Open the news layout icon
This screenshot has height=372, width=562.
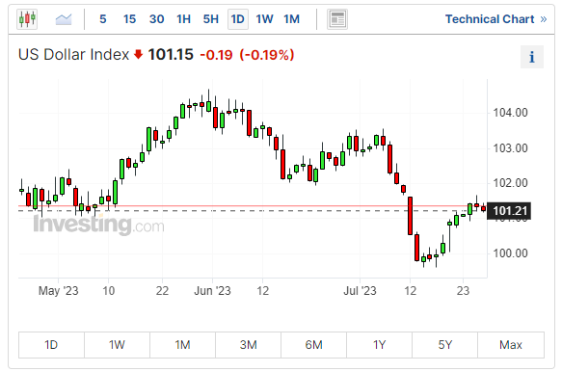pyautogui.click(x=337, y=19)
